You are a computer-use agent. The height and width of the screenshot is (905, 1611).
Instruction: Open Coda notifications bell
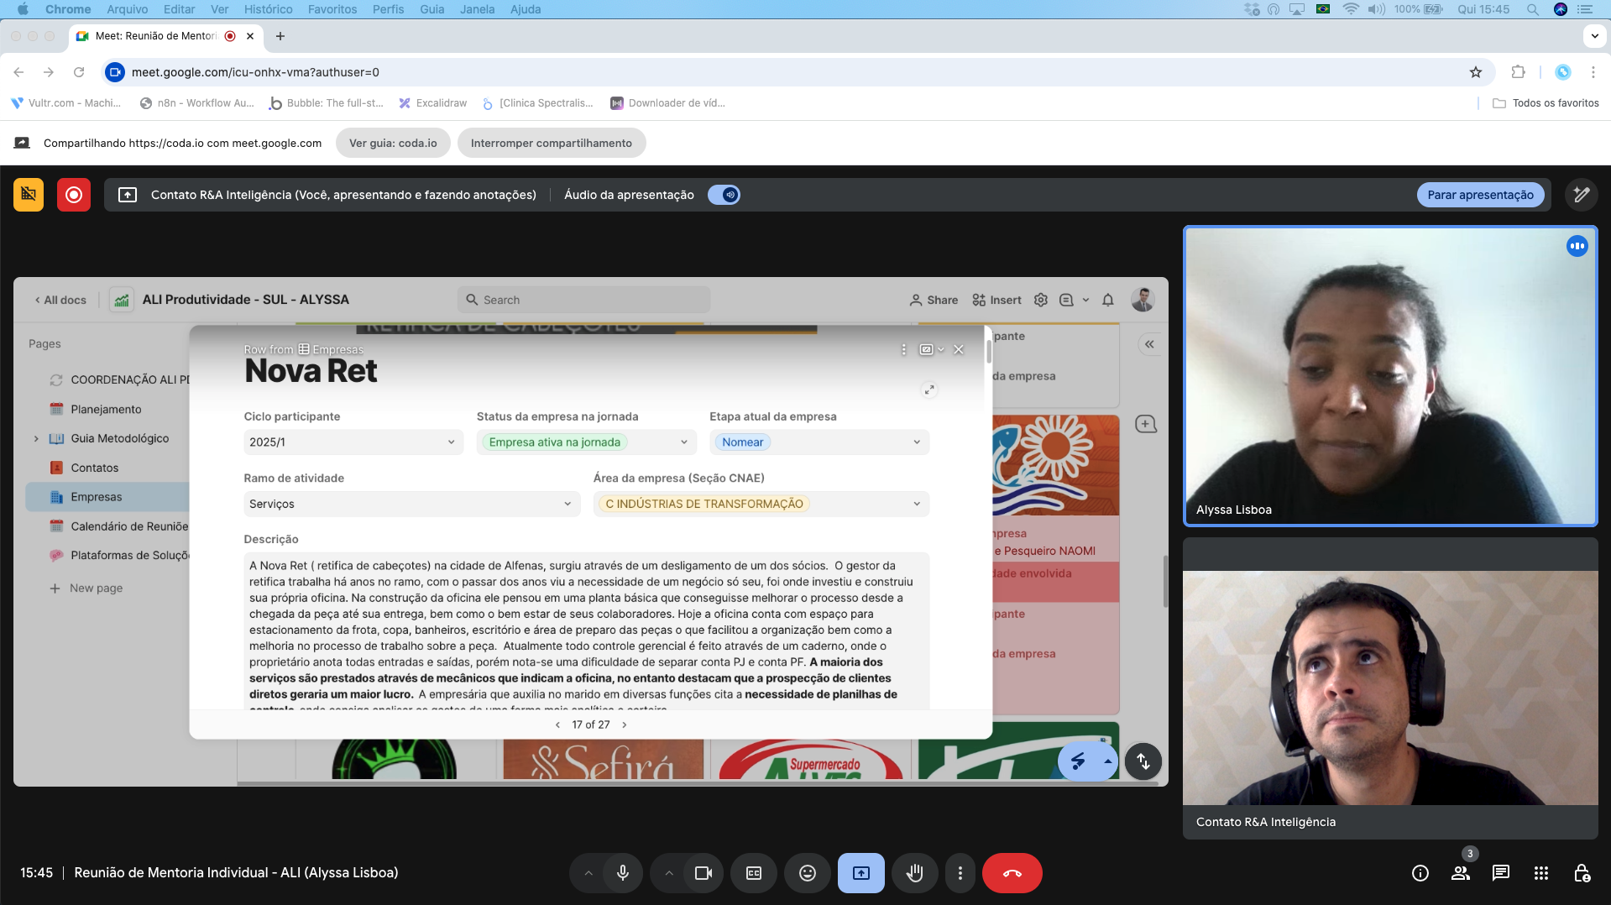tap(1108, 300)
